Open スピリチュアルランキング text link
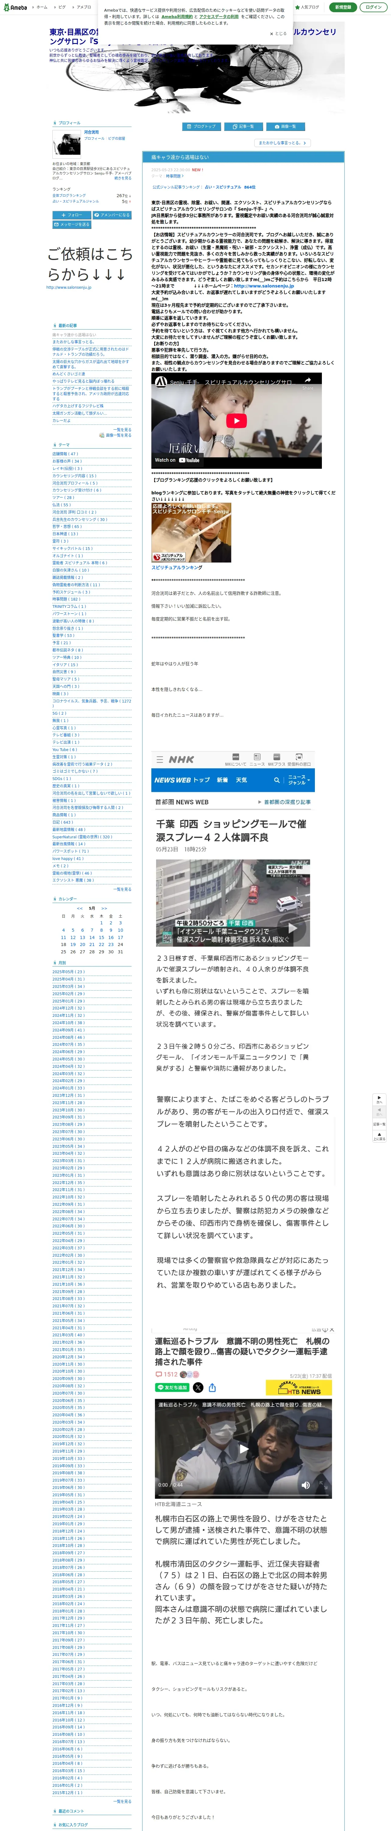Screen dimensions: 391x1831 click(177, 567)
